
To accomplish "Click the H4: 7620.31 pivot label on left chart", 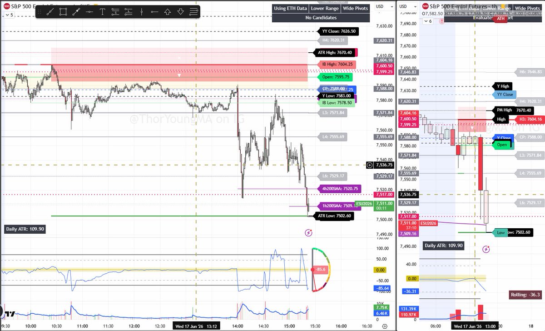I will [332, 40].
